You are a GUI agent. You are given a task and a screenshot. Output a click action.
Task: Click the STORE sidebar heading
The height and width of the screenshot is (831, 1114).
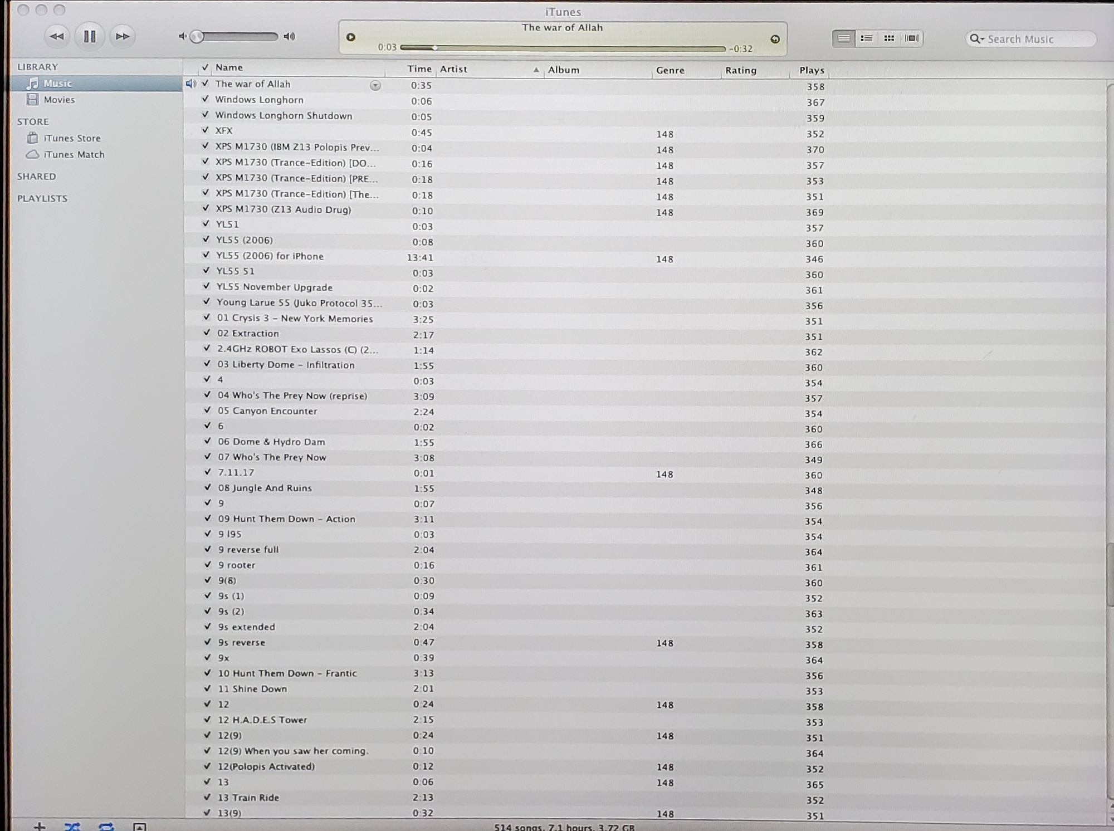[x=33, y=121]
